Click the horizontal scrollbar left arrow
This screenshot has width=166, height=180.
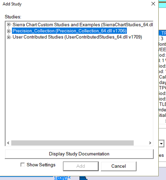(8, 143)
